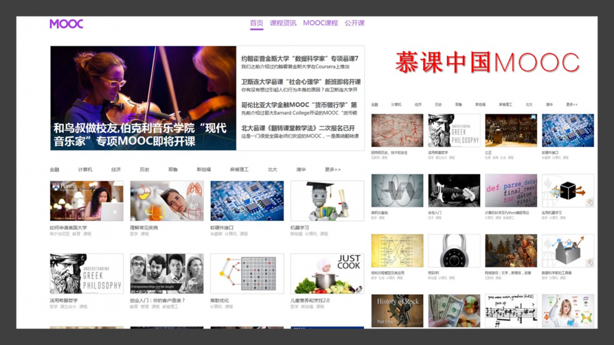The image size is (614, 345).
Task: Switch to the MOOC课程 tab
Action: tap(321, 23)
